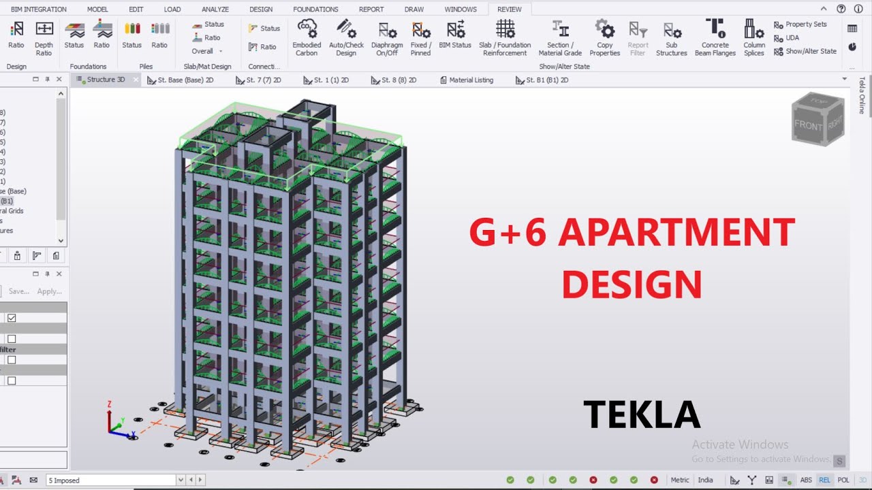Switch to the REPORT ribbon tab
This screenshot has width=872, height=490.
coord(371,10)
